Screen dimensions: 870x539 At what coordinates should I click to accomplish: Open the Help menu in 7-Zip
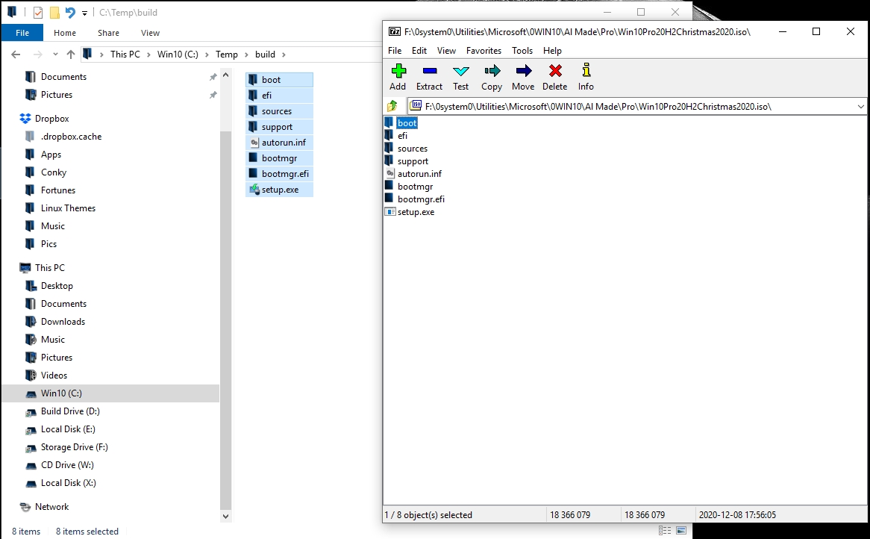[552, 51]
